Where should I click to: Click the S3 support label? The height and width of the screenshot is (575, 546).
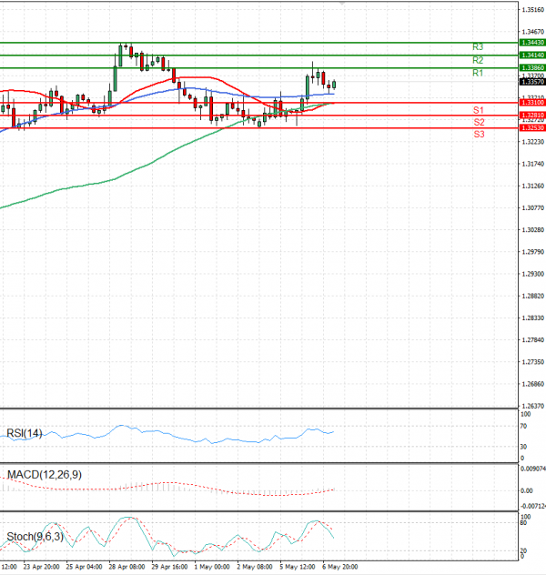pyautogui.click(x=479, y=135)
